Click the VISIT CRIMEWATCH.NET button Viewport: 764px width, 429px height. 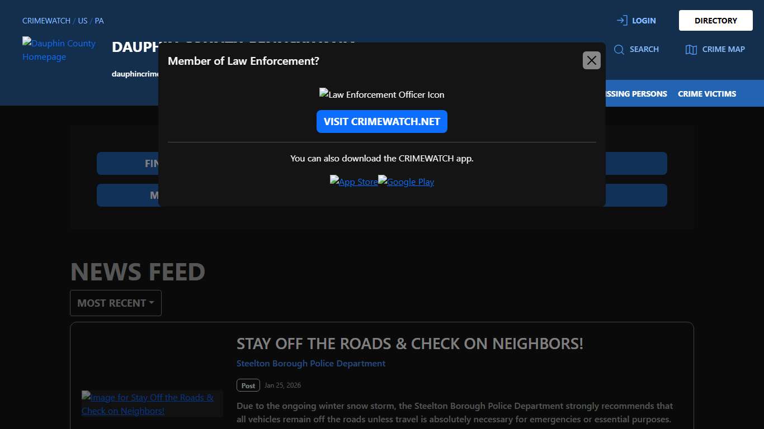tap(381, 121)
